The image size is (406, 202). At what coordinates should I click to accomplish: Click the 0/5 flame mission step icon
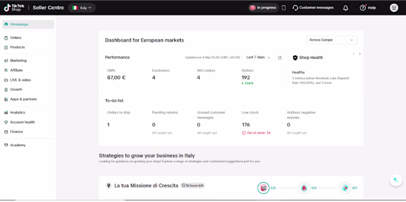[304, 188]
